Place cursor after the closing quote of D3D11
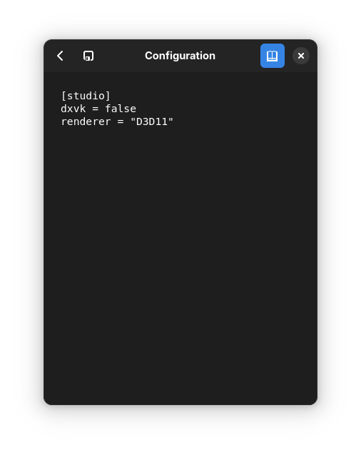The image size is (361, 453). click(173, 122)
